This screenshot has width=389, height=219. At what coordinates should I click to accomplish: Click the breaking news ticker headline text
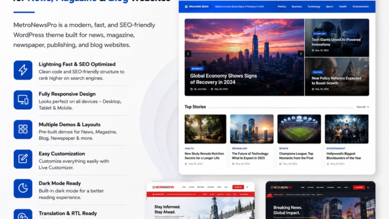tap(239, 6)
